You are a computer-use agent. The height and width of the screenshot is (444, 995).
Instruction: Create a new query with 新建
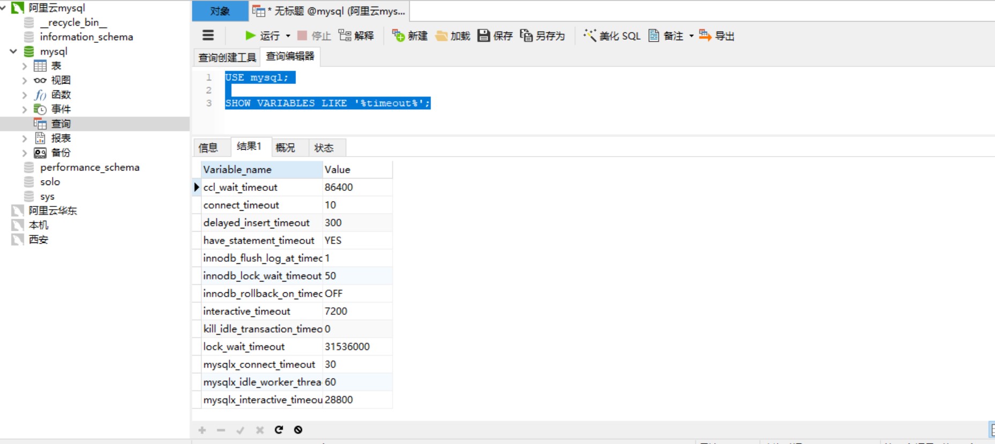point(410,36)
